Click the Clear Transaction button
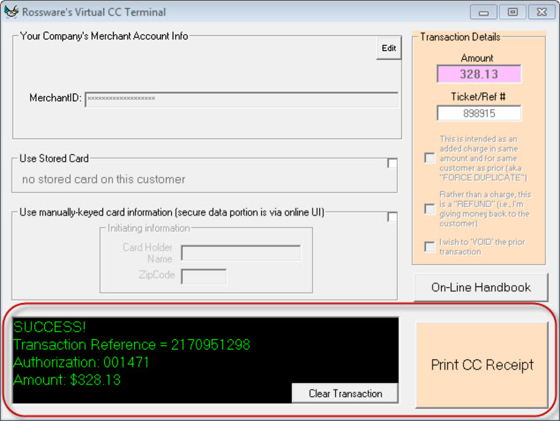This screenshot has height=421, width=560. tap(345, 393)
